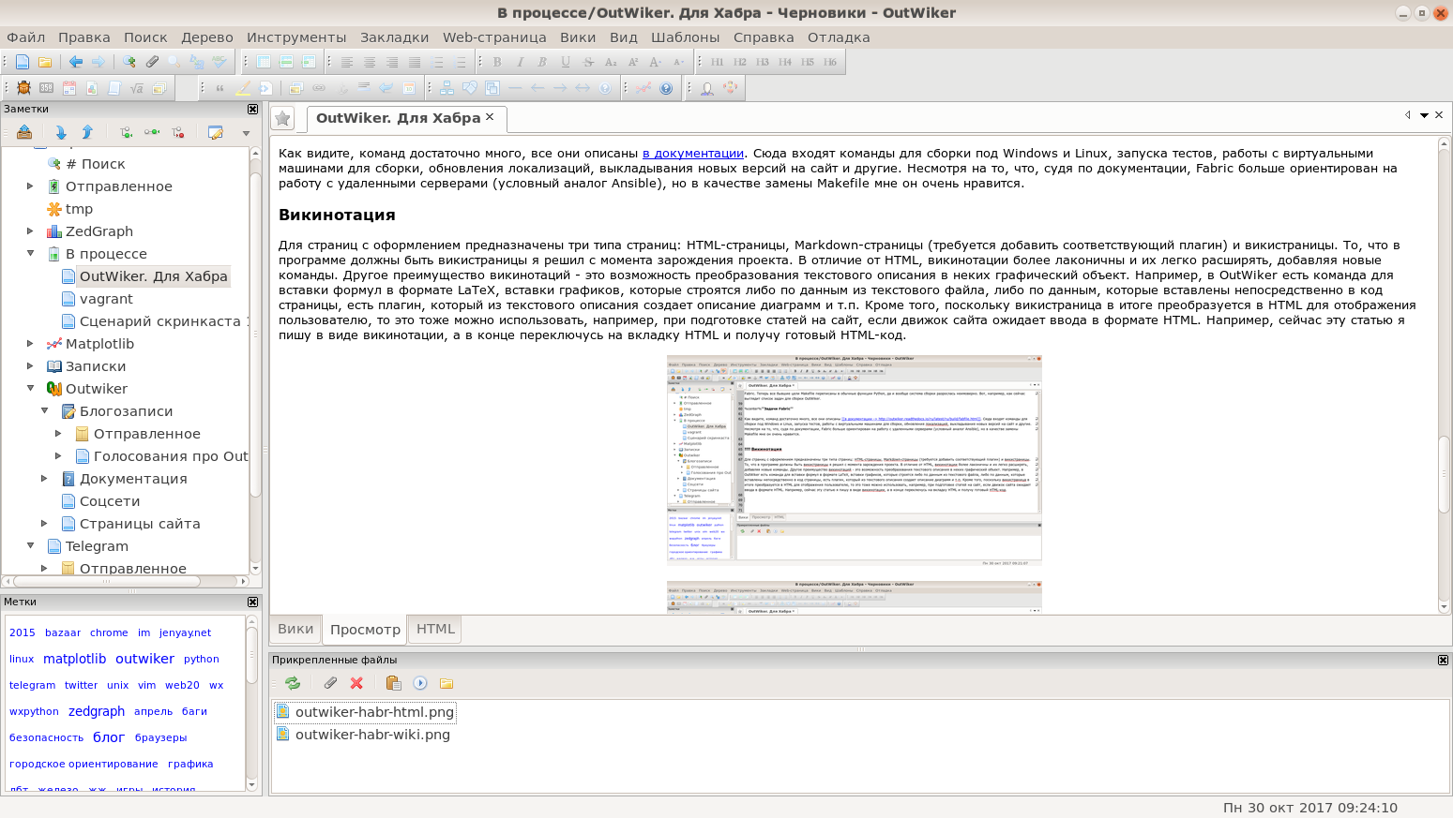This screenshot has height=818, width=1453.
Task: Click the blue forward arrow in toolbar
Action: 98,62
